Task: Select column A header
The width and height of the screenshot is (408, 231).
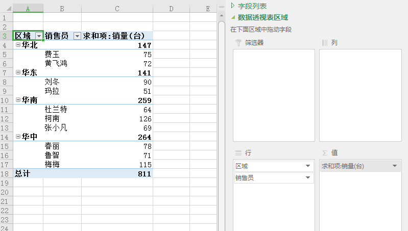Action: click(x=28, y=9)
